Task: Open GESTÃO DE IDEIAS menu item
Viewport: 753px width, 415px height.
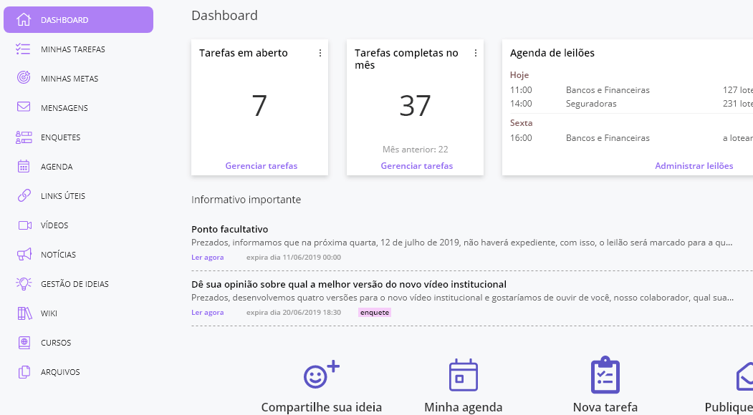Action: coord(75,283)
